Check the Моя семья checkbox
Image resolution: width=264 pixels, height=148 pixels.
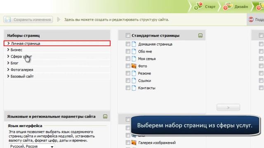pyautogui.click(x=128, y=59)
